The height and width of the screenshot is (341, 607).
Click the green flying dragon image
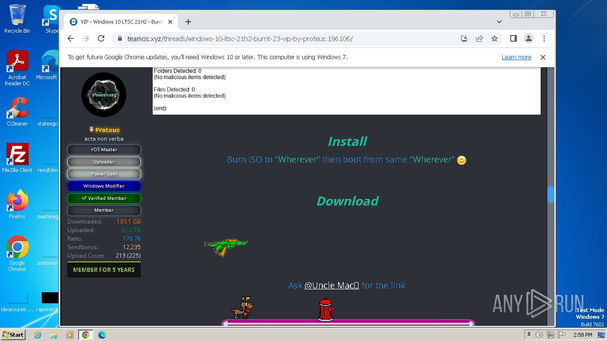pos(226,247)
